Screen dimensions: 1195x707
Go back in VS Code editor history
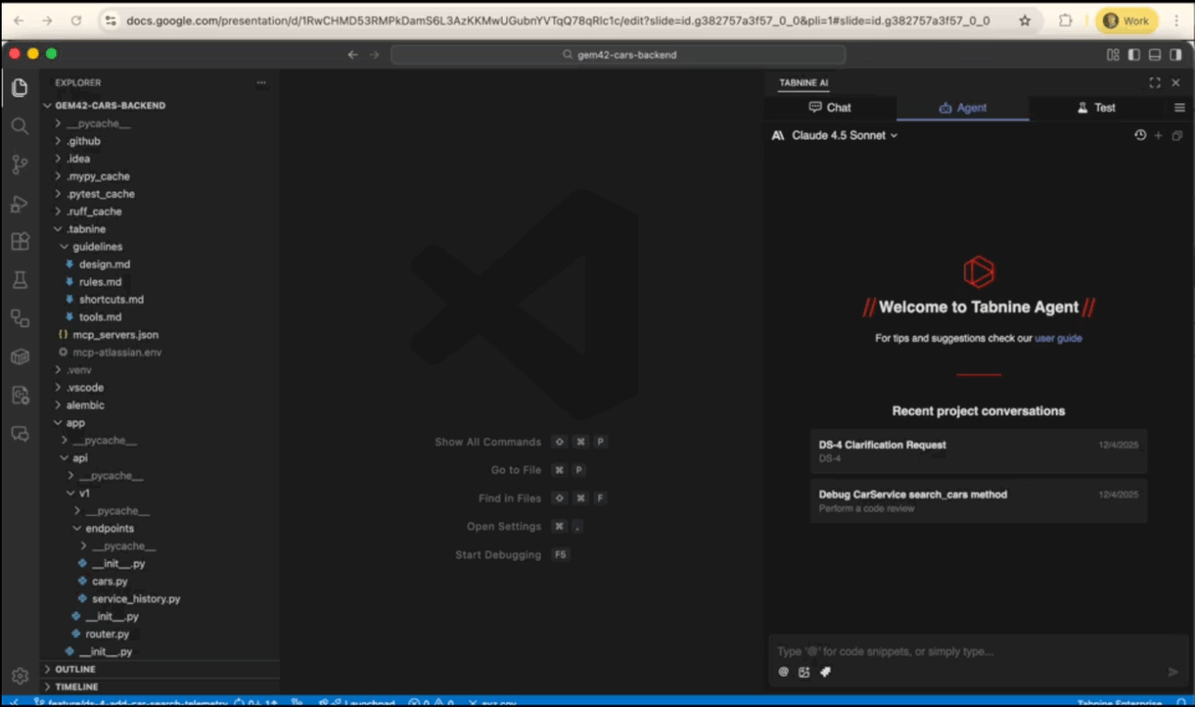(x=353, y=55)
